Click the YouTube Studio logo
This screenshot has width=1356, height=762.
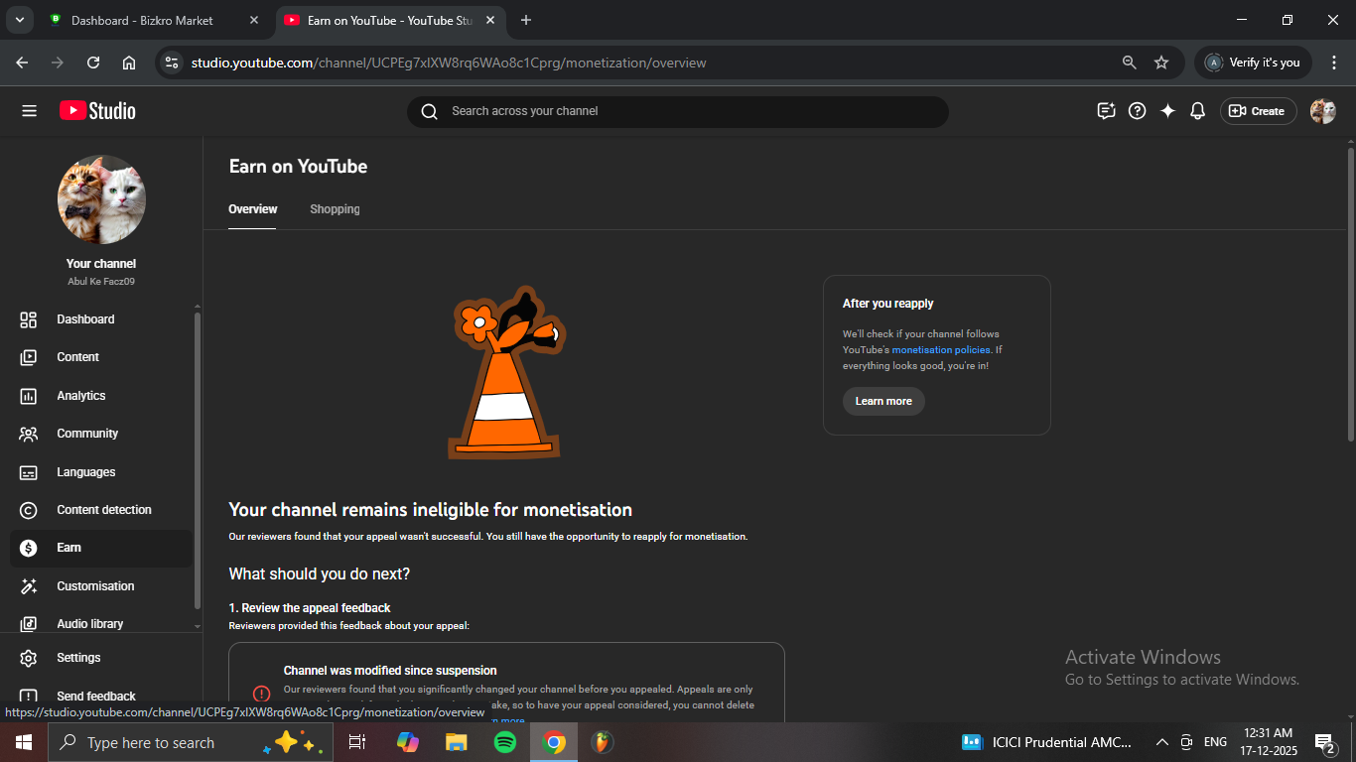point(97,111)
